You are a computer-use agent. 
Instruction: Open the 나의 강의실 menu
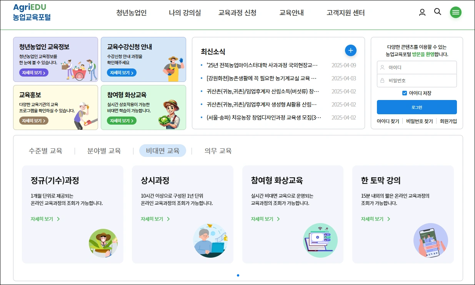[x=185, y=12]
